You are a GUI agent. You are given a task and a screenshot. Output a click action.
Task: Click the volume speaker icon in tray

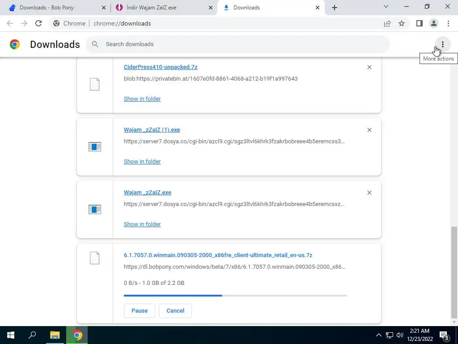click(x=400, y=335)
